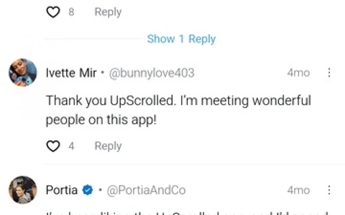Click Portia's blue verified badge

88,190
